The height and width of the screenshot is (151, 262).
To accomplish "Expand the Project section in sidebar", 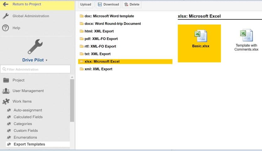I will coord(19,80).
